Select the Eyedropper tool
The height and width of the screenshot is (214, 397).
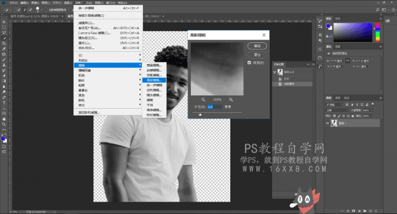[x=4, y=49]
